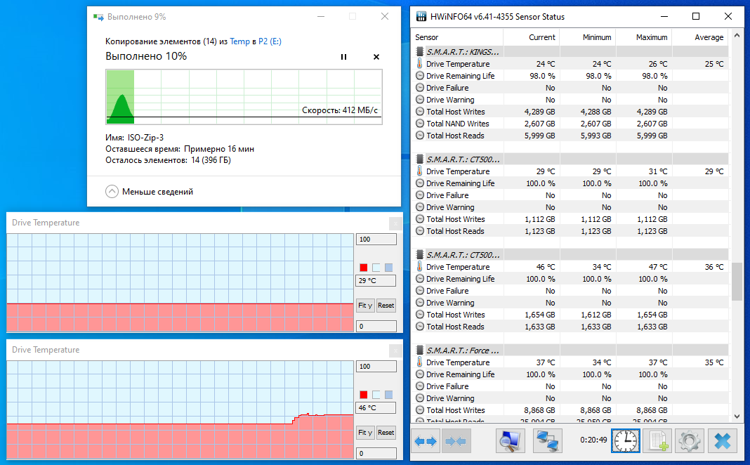Click the report creation icon in HWiNFO toolbar
The height and width of the screenshot is (465, 750).
pyautogui.click(x=657, y=440)
